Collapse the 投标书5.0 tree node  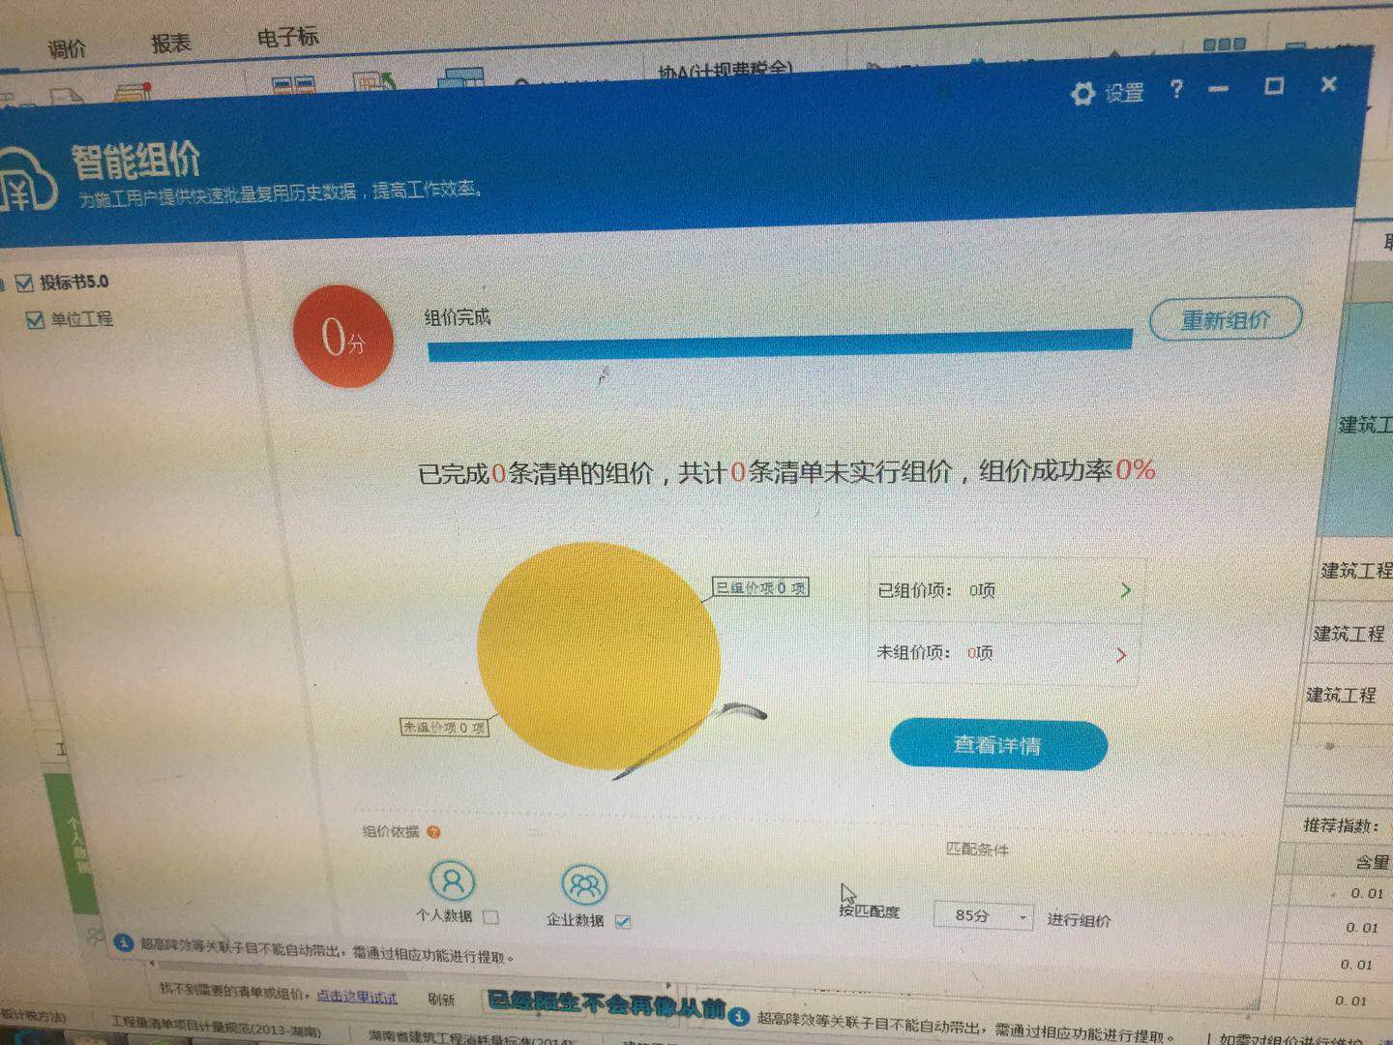4,284
